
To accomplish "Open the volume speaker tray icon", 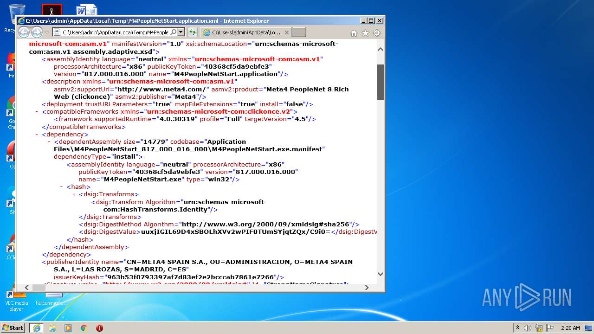I will [528, 328].
